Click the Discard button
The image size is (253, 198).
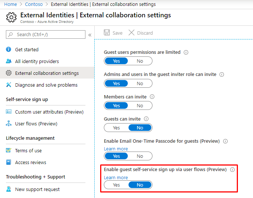[x=141, y=33]
